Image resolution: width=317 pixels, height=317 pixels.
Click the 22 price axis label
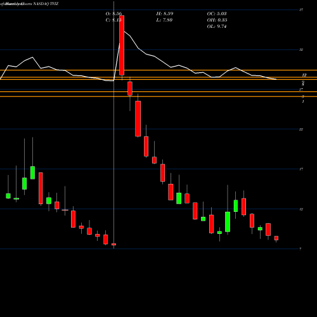(301, 129)
